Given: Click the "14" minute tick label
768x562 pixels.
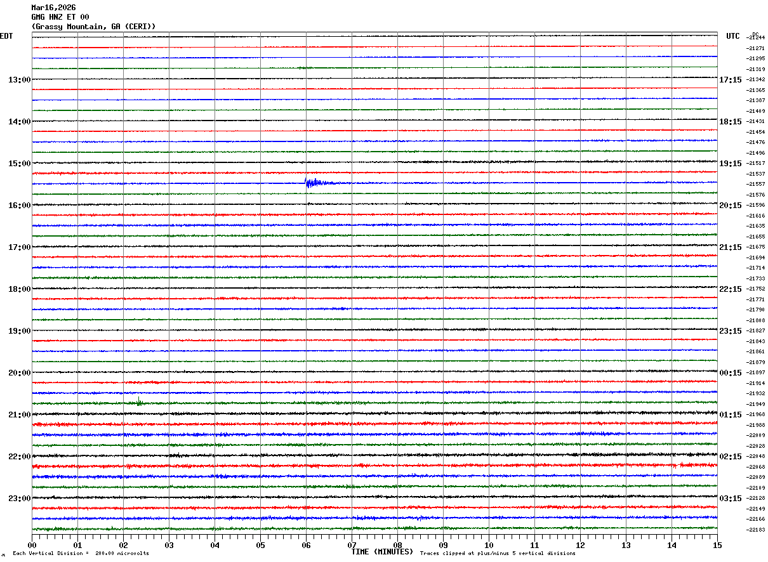Looking at the screenshot, I should pos(672,545).
